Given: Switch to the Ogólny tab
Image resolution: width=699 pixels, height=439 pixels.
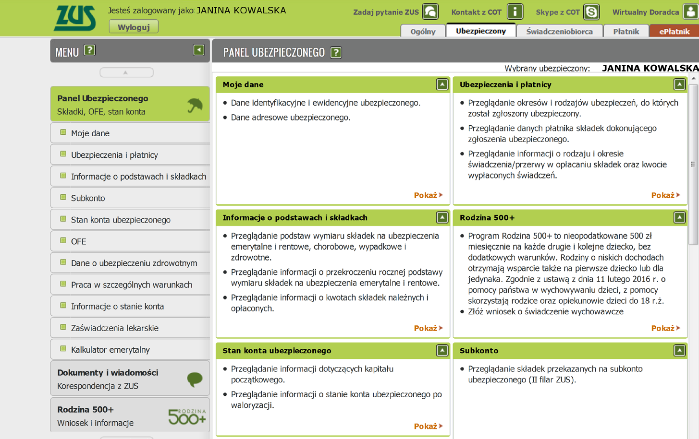Looking at the screenshot, I should pos(423,31).
